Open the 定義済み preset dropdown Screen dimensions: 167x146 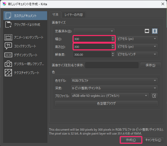point(94,31)
